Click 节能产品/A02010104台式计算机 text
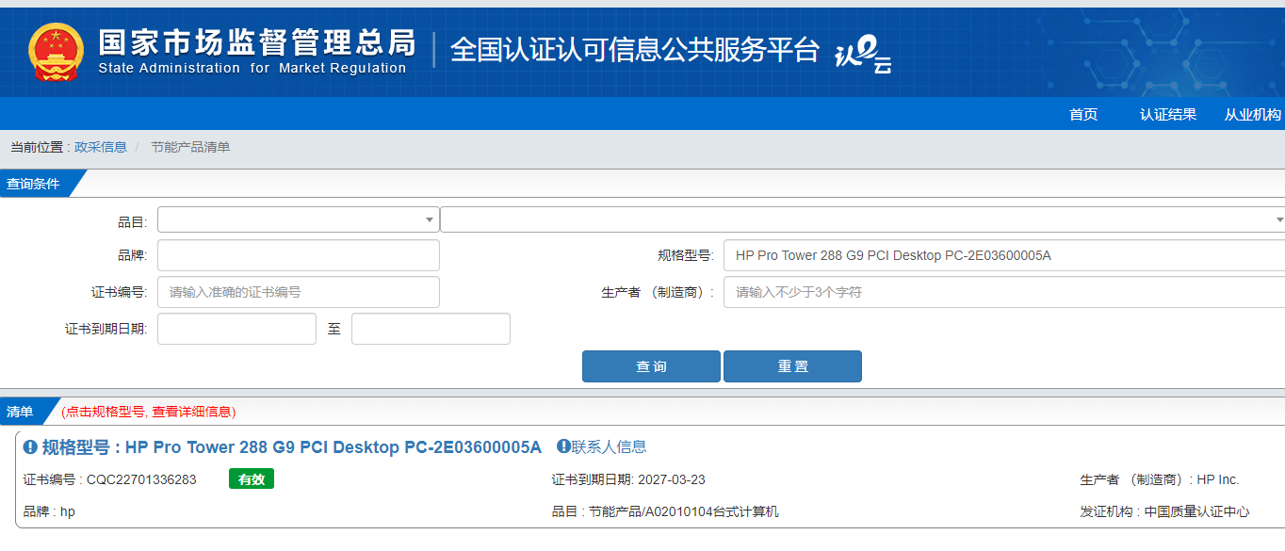Viewport: 1285px width, 551px height. coord(684,511)
